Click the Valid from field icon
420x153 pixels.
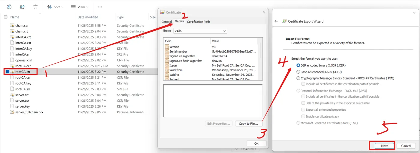pos(167,70)
